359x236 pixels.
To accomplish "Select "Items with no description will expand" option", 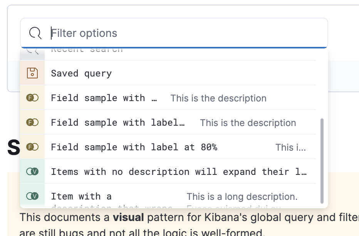I will click(179, 172).
